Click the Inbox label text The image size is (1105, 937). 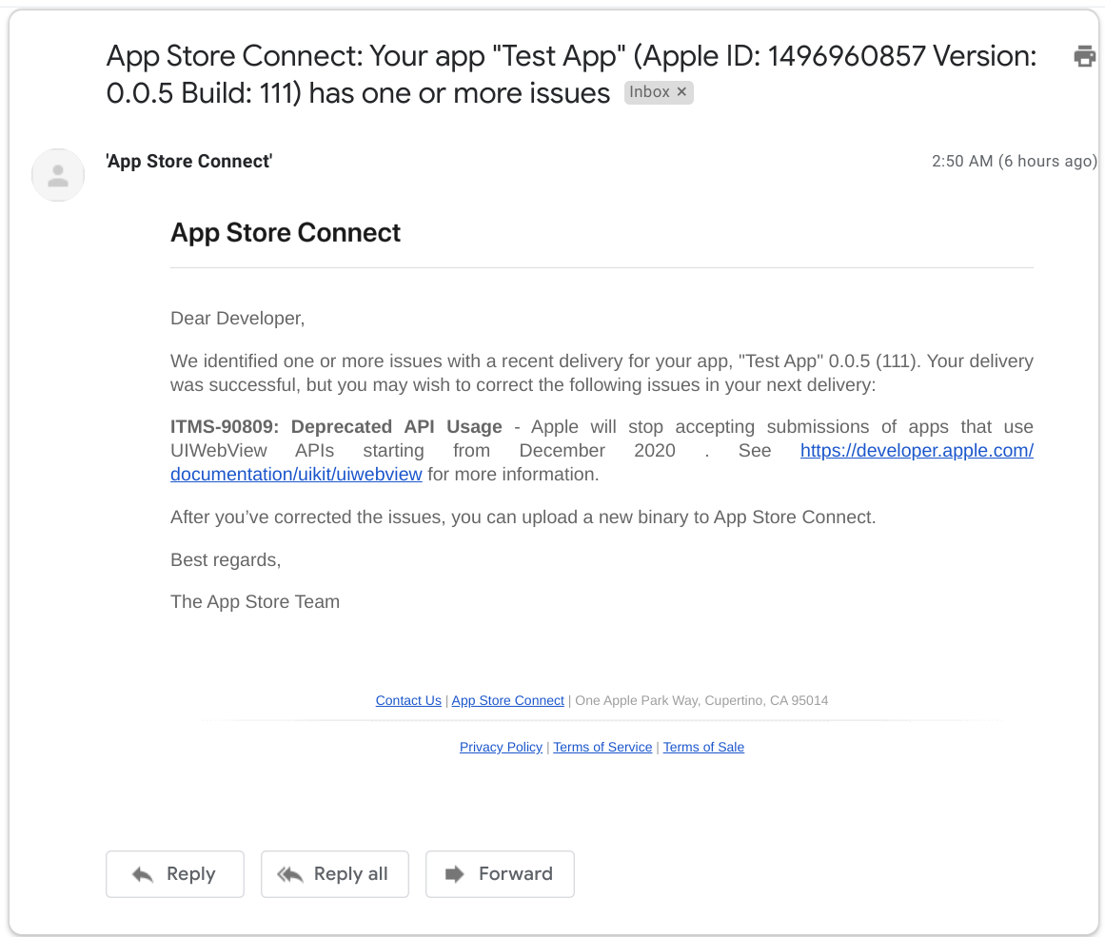coord(649,92)
